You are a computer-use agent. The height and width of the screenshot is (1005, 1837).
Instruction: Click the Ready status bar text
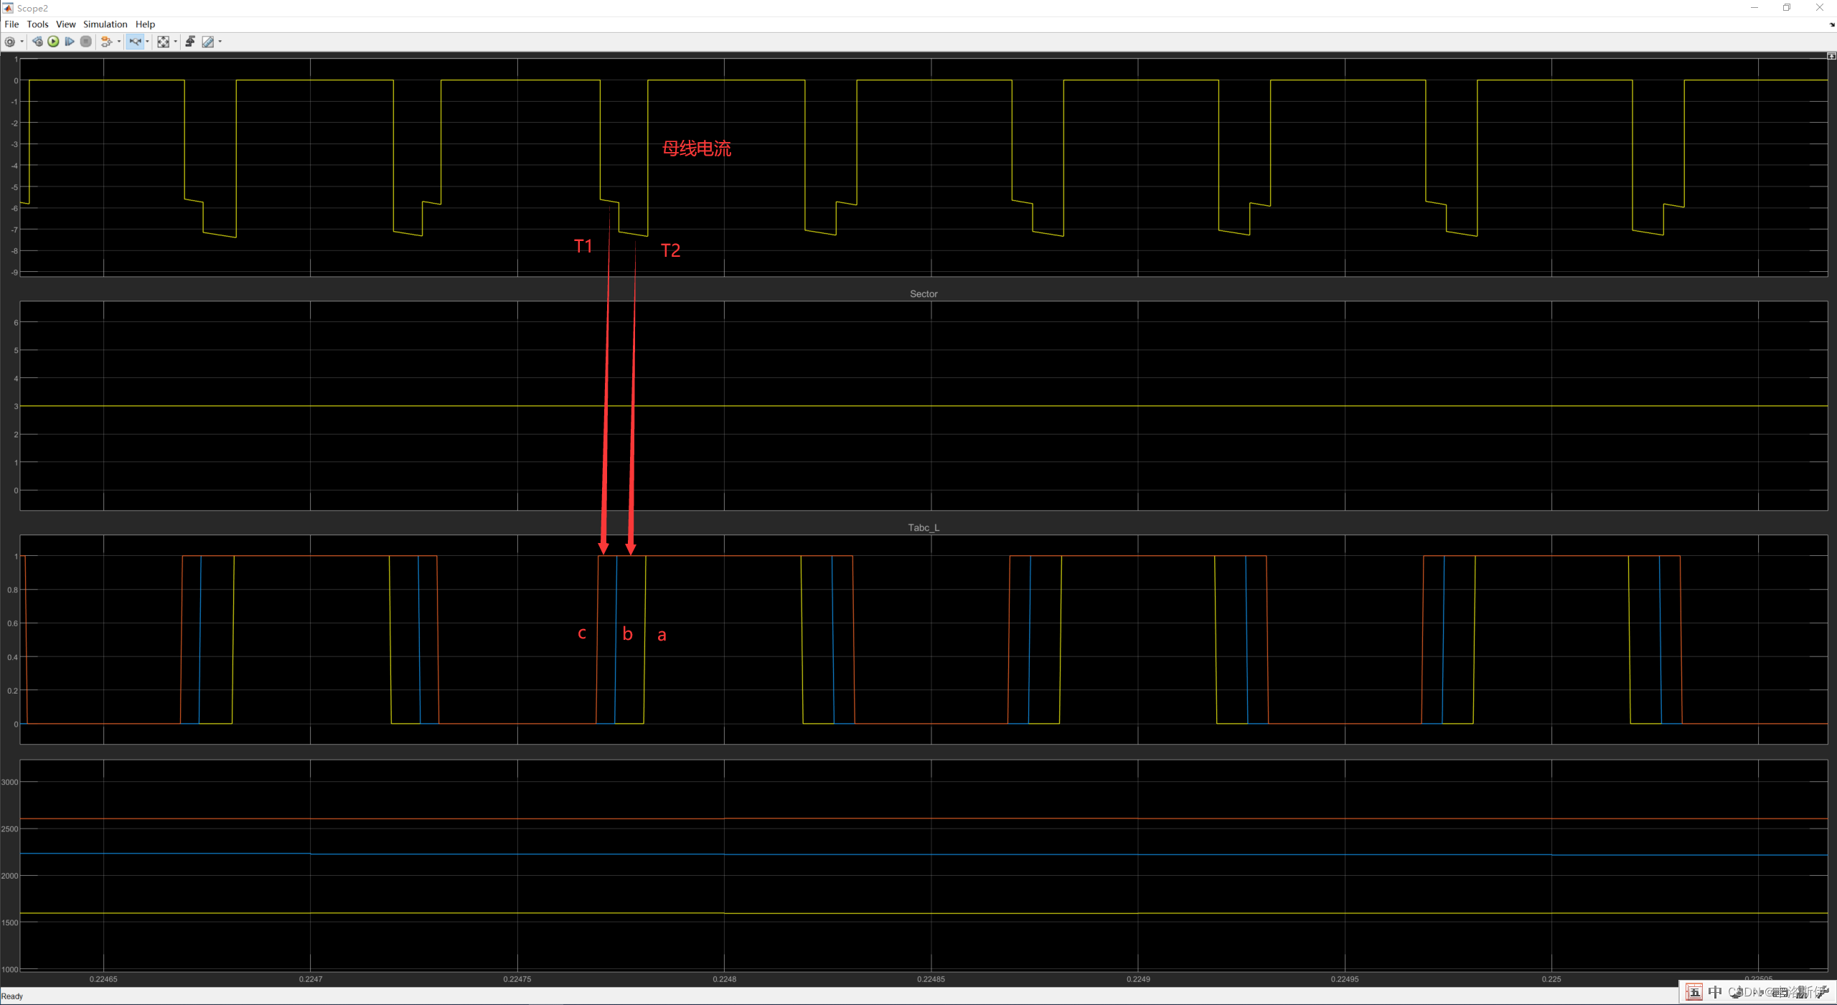(12, 996)
